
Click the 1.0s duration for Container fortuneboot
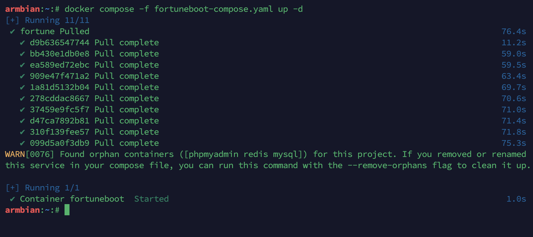point(516,199)
